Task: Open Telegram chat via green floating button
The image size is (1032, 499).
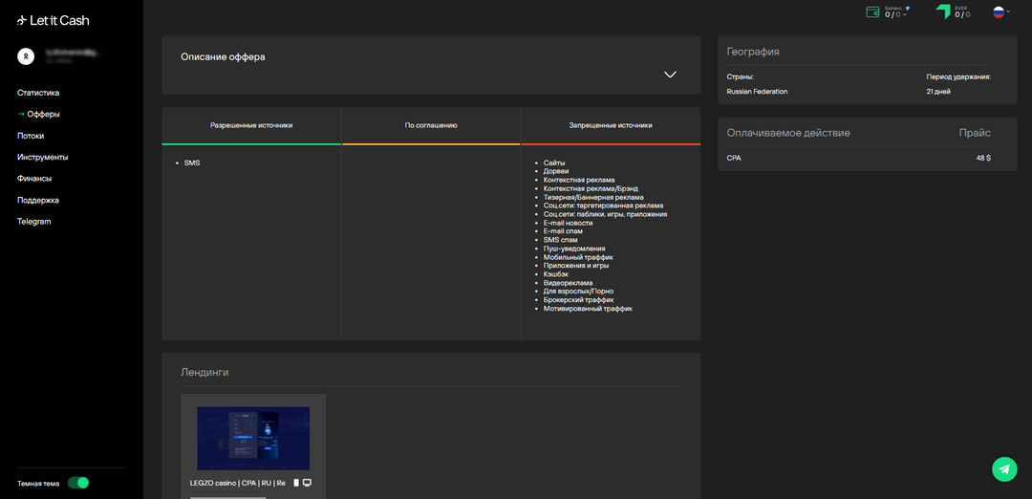Action: point(1003,468)
